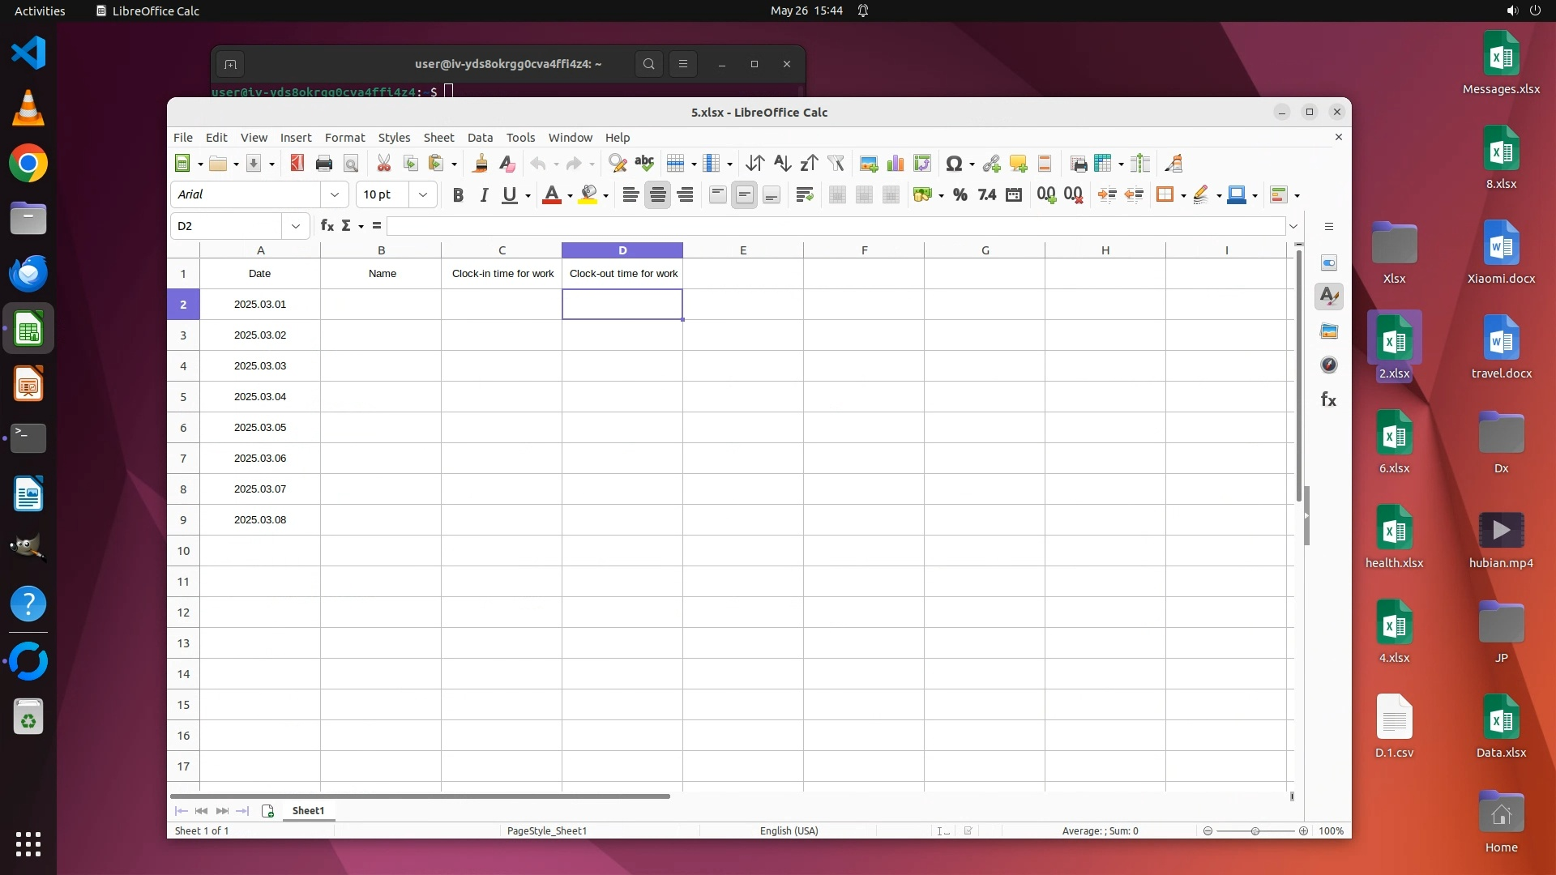
Task: Open the Navigator sidebar panel
Action: pyautogui.click(x=1329, y=365)
